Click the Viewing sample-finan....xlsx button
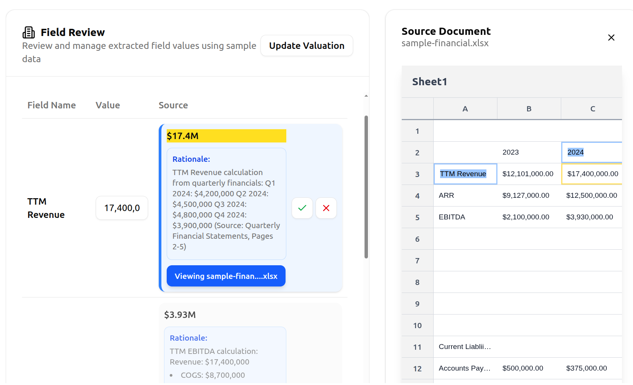633x385 pixels. tap(226, 276)
